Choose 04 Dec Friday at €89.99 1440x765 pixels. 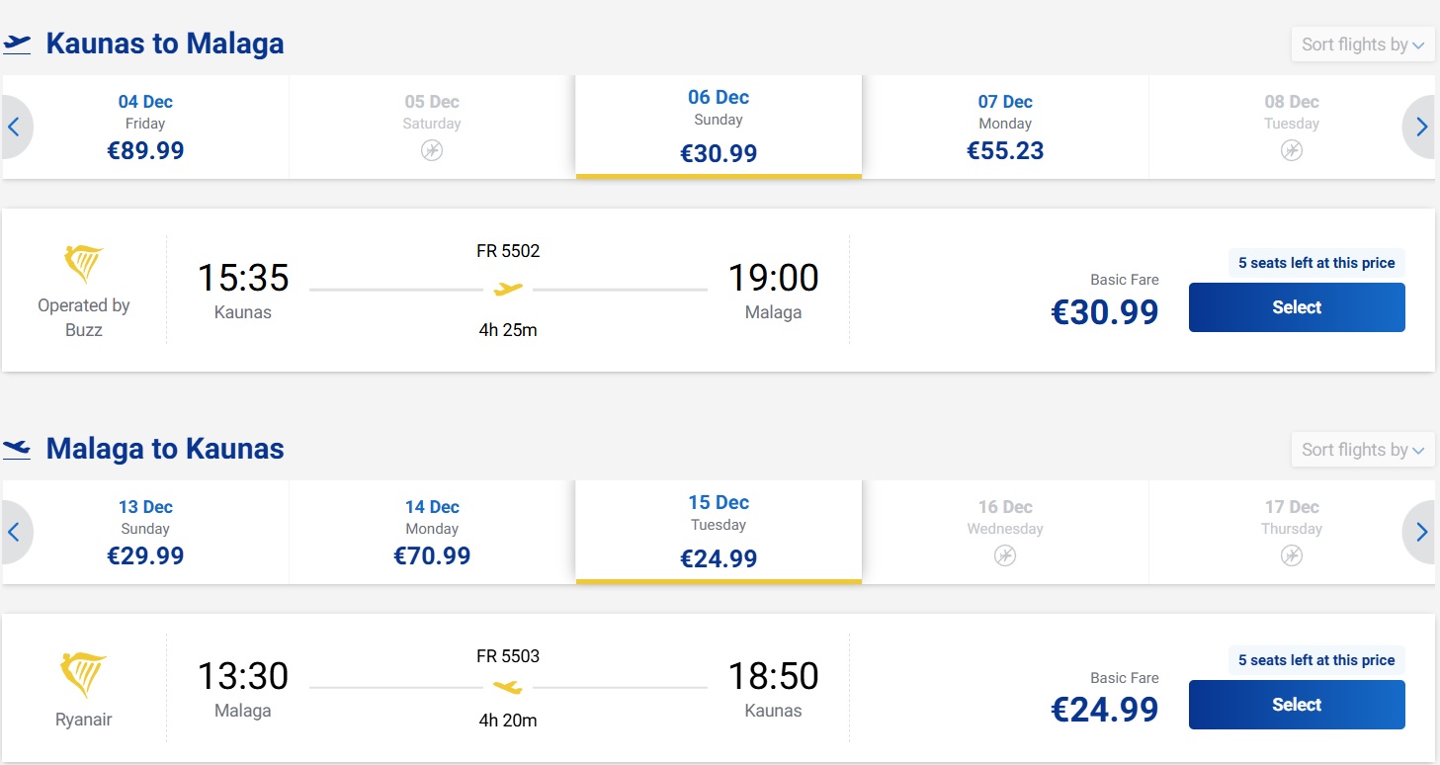point(145,127)
